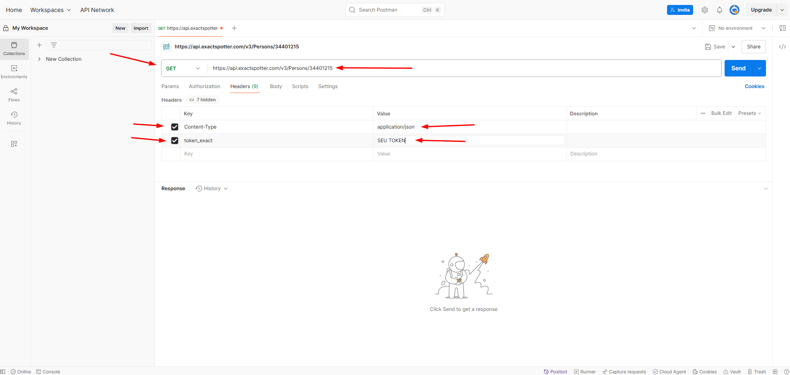The width and height of the screenshot is (790, 375).
Task: Open Trash in status bar
Action: click(756, 372)
